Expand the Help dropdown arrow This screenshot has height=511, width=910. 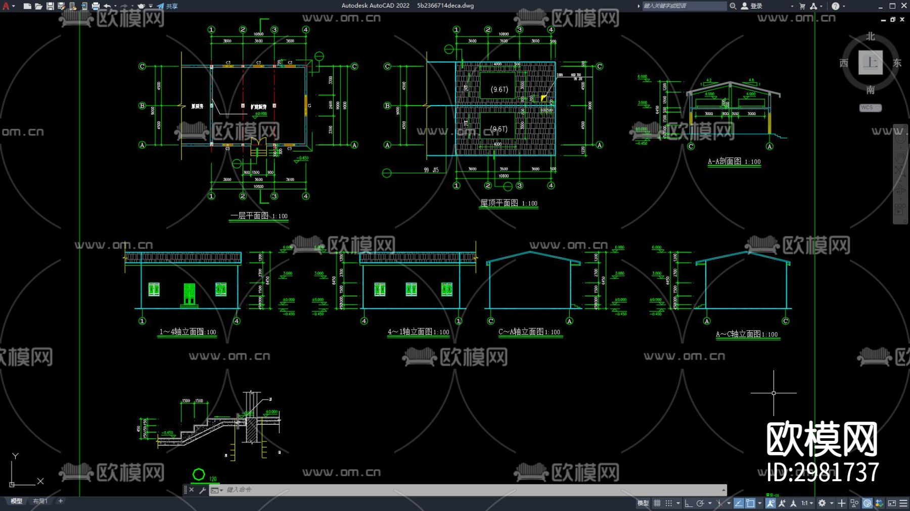click(x=844, y=6)
